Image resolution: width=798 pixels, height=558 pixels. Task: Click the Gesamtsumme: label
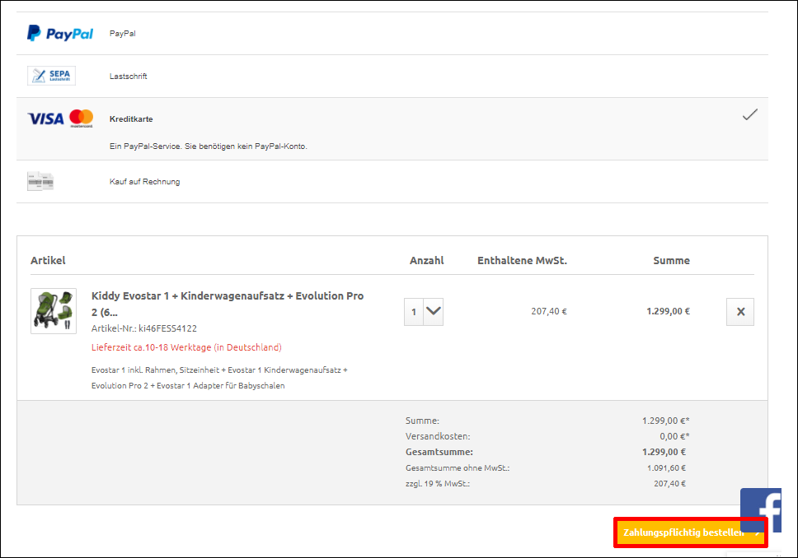pyautogui.click(x=439, y=453)
